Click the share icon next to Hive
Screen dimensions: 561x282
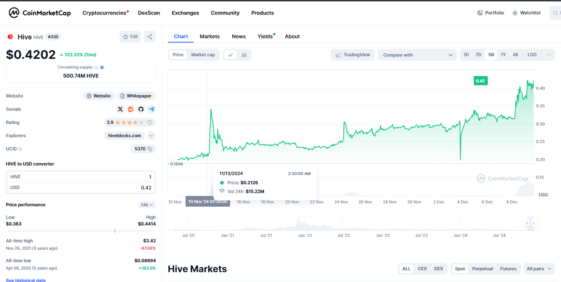150,37
